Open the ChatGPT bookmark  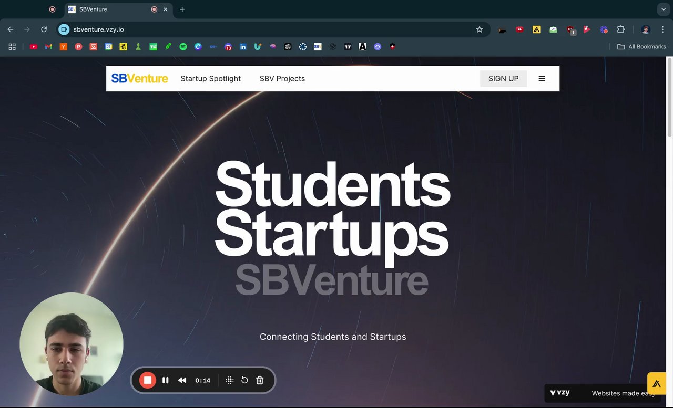pyautogui.click(x=288, y=47)
